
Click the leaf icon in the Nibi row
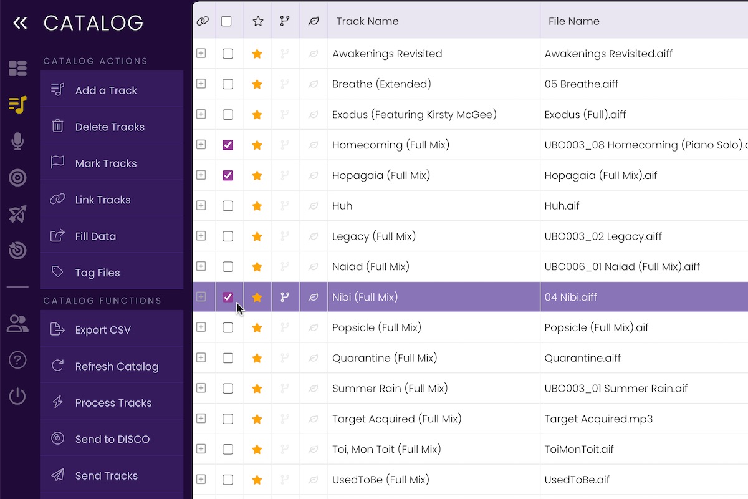tap(314, 298)
